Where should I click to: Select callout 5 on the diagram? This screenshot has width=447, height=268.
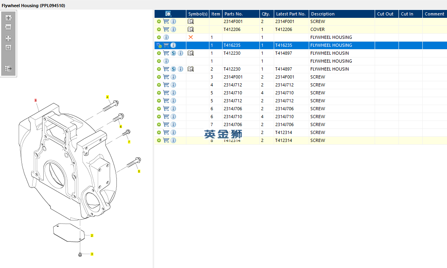(x=139, y=171)
